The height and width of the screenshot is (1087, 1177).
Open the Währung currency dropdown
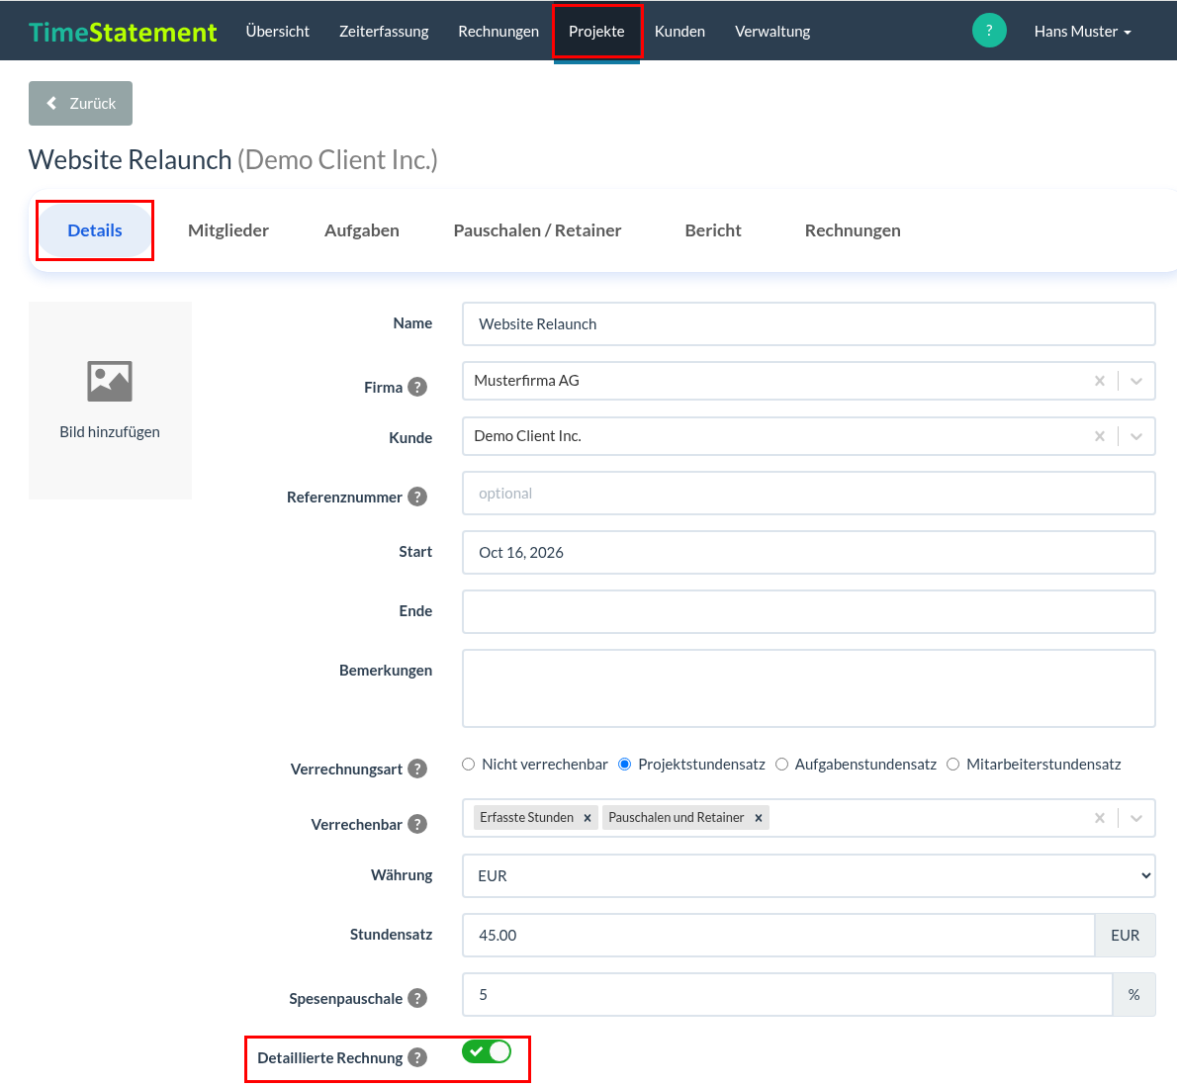pos(808,875)
